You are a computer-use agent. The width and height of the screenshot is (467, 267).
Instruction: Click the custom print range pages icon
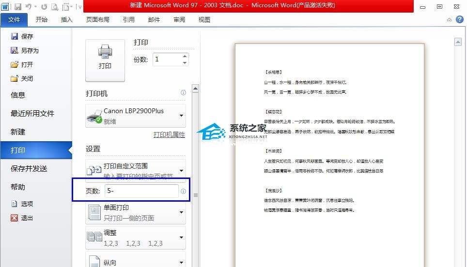[x=94, y=170]
